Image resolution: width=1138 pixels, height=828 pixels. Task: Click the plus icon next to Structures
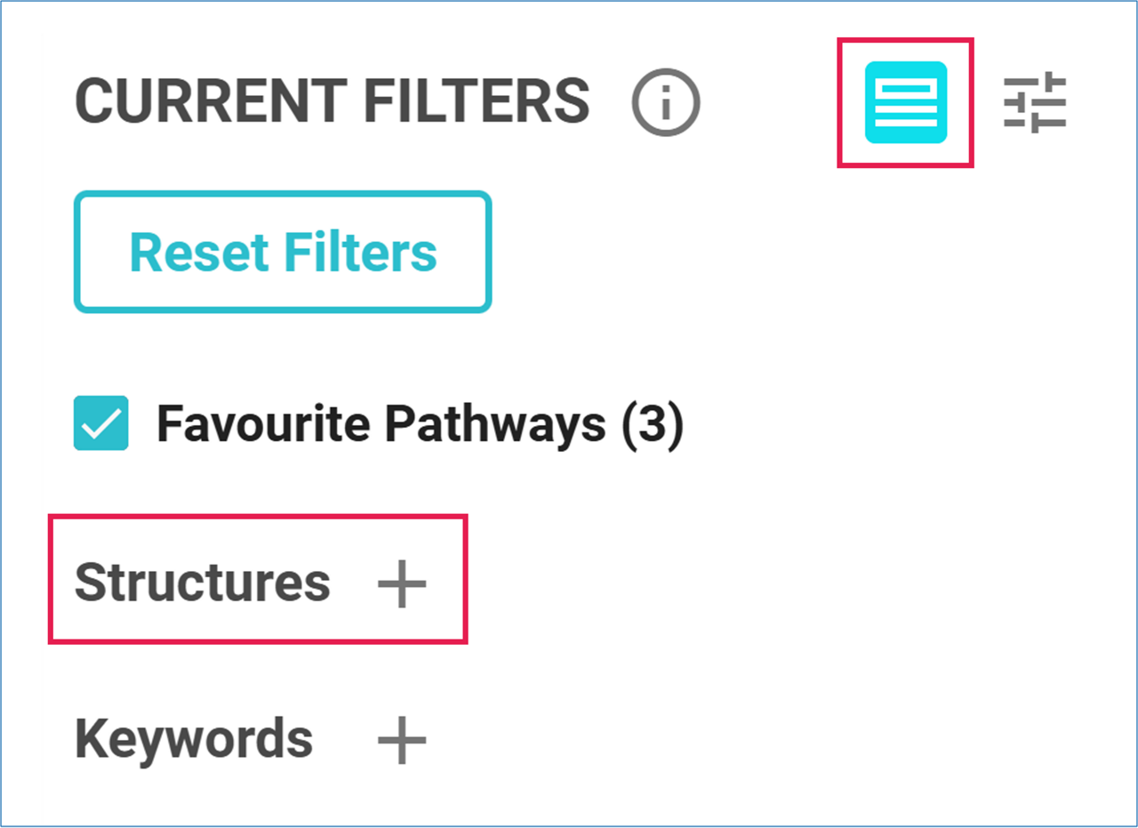(402, 584)
